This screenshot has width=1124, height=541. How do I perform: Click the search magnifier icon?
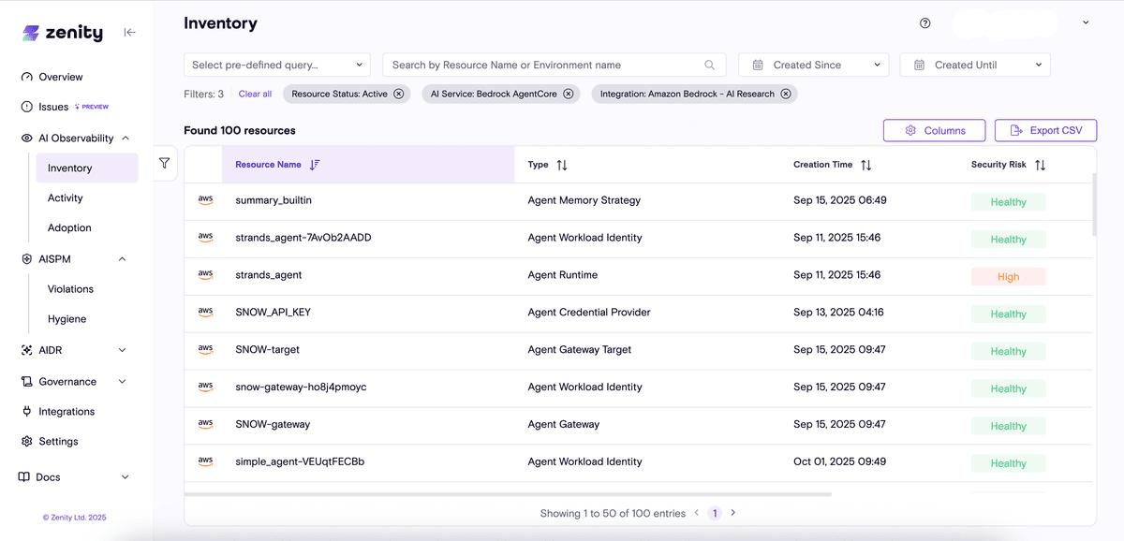(x=710, y=66)
